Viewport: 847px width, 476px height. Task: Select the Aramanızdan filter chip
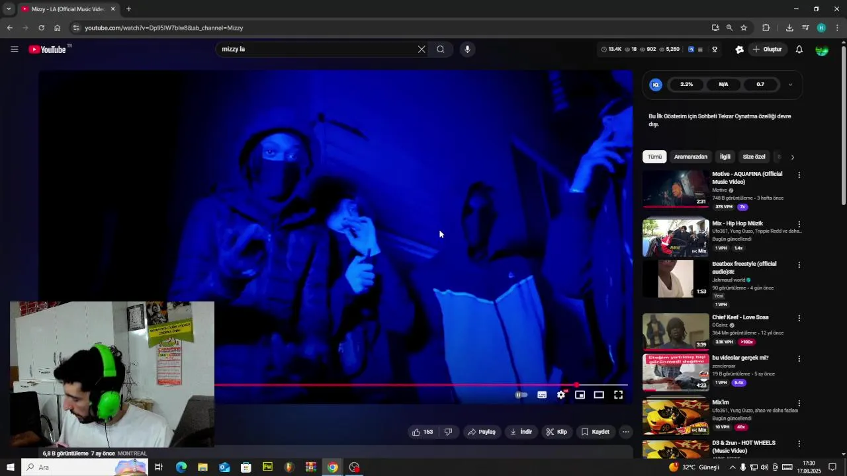(691, 157)
